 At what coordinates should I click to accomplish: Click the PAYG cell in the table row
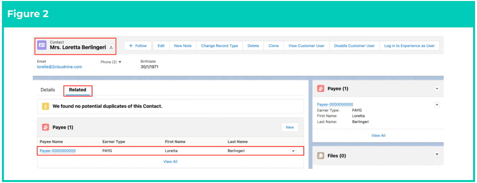tap(107, 151)
